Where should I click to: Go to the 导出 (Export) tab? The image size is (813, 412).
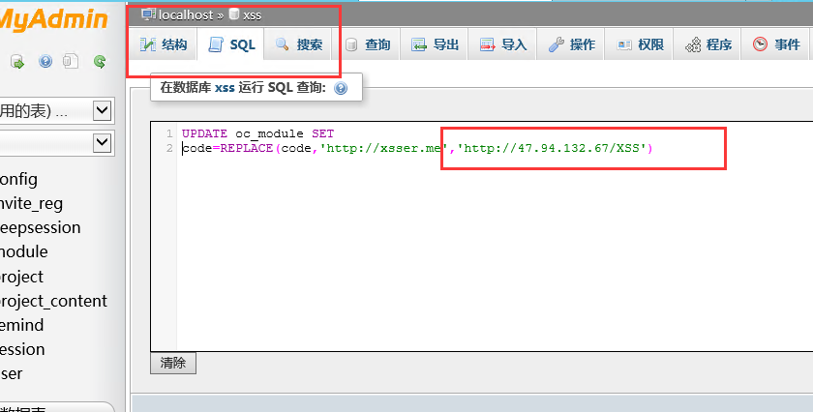(x=435, y=44)
